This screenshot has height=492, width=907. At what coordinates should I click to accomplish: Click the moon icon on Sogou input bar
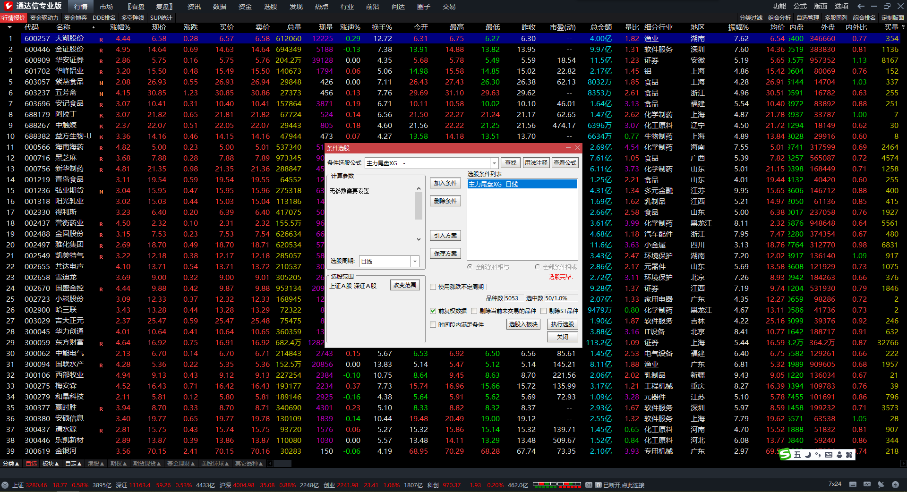pos(808,455)
